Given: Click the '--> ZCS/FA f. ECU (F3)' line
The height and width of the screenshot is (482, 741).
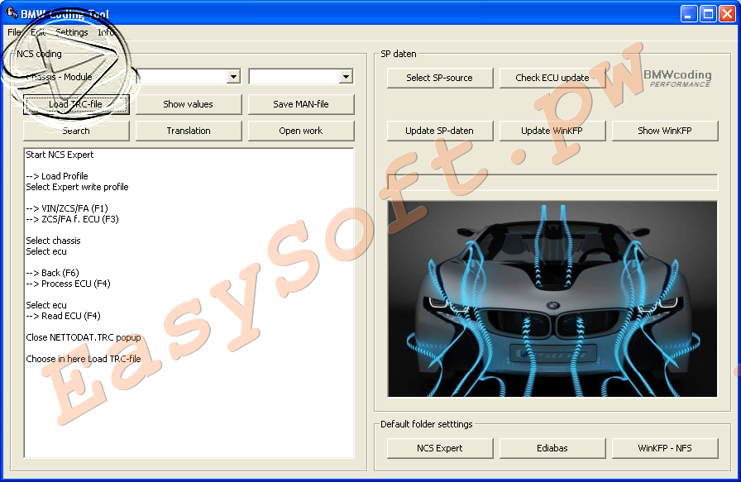Looking at the screenshot, I should 72,219.
